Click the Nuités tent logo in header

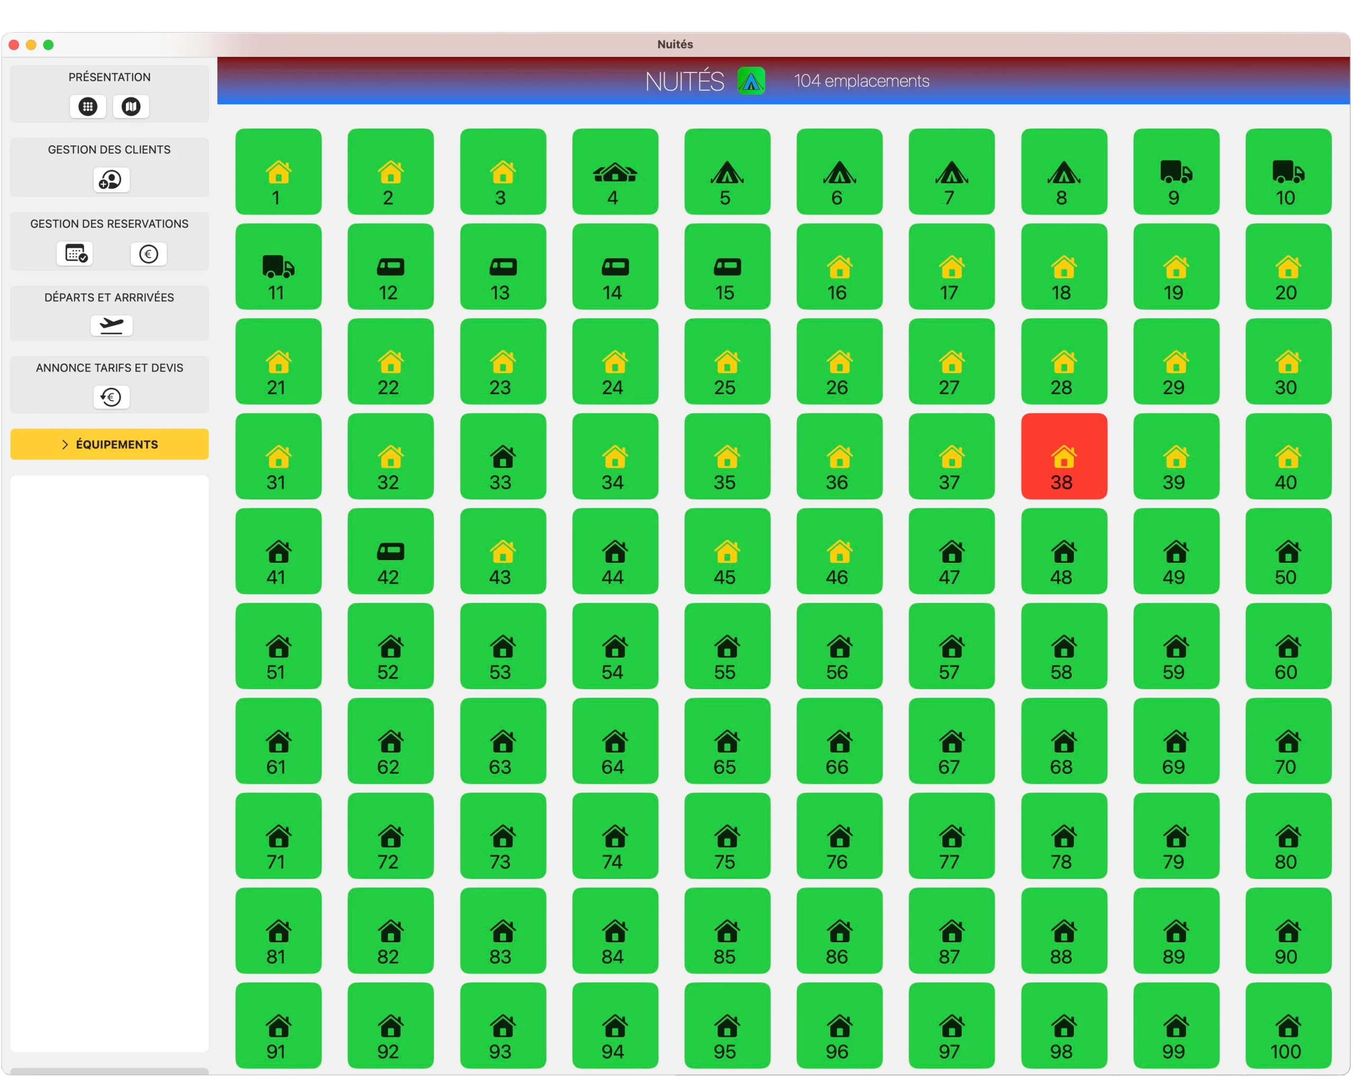tap(751, 81)
